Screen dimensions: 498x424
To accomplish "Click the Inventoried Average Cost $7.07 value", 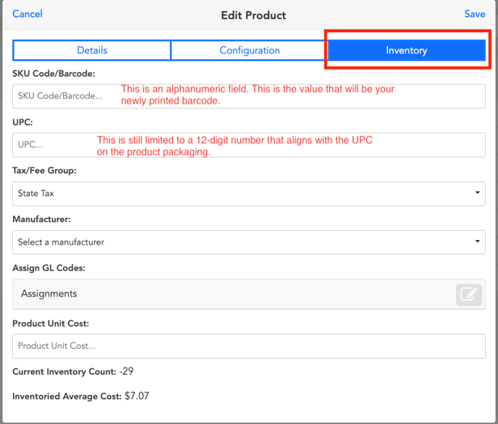I will [x=137, y=396].
